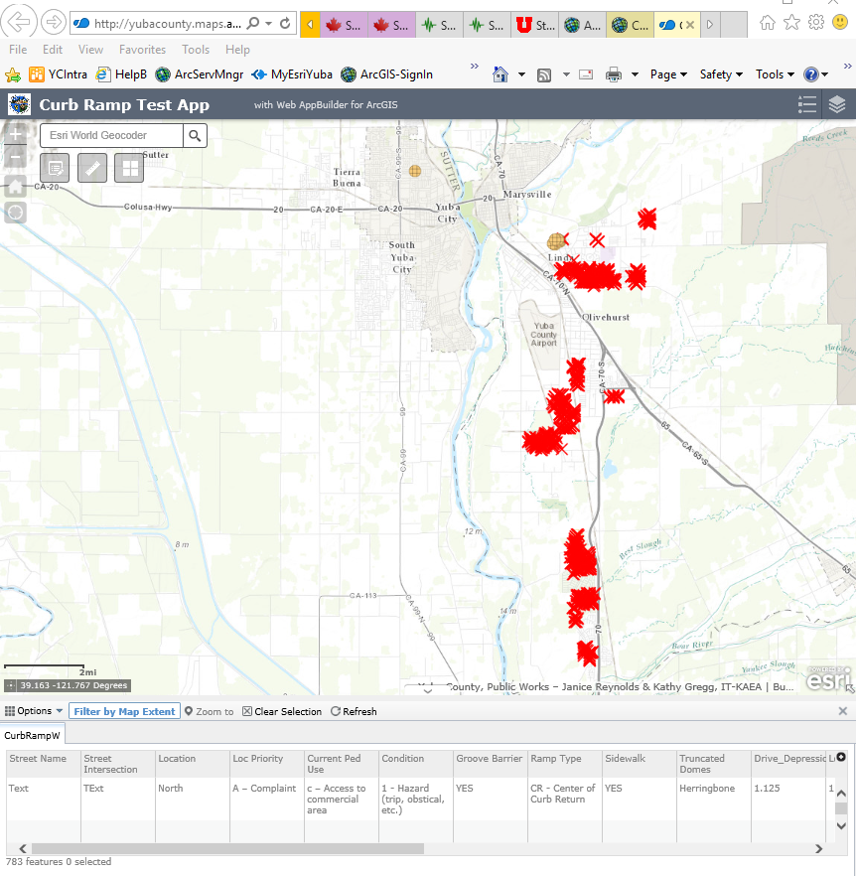856x876 pixels.
Task: Open the Legend widget in app header
Action: (806, 104)
